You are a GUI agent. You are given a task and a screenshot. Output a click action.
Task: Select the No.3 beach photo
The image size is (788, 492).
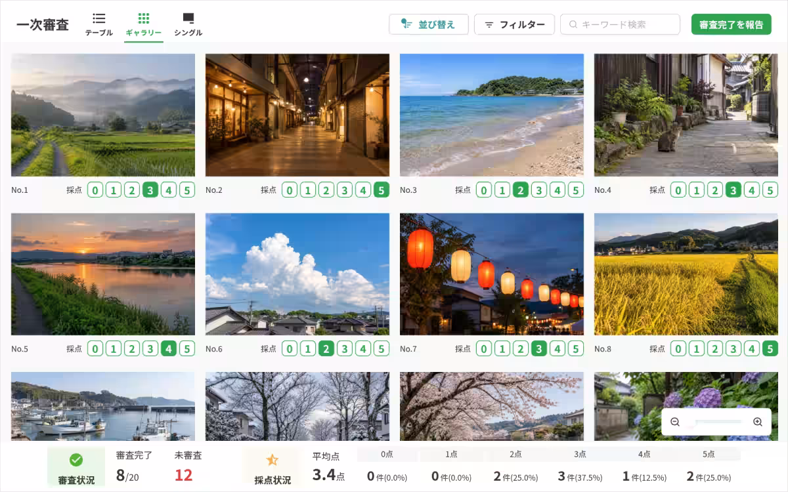click(x=492, y=115)
